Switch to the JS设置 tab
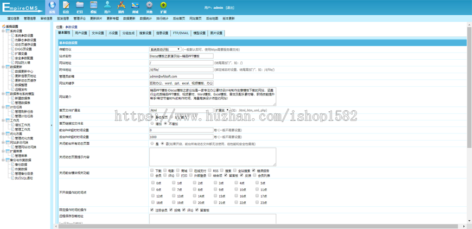The image size is (472, 229). coord(113,33)
